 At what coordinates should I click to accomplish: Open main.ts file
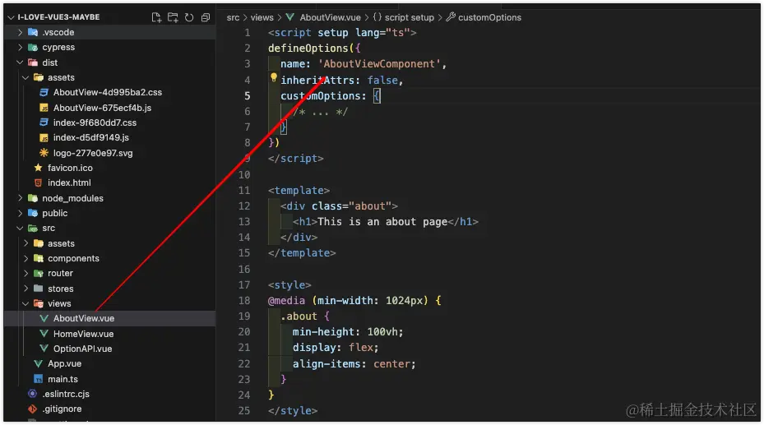(x=63, y=379)
